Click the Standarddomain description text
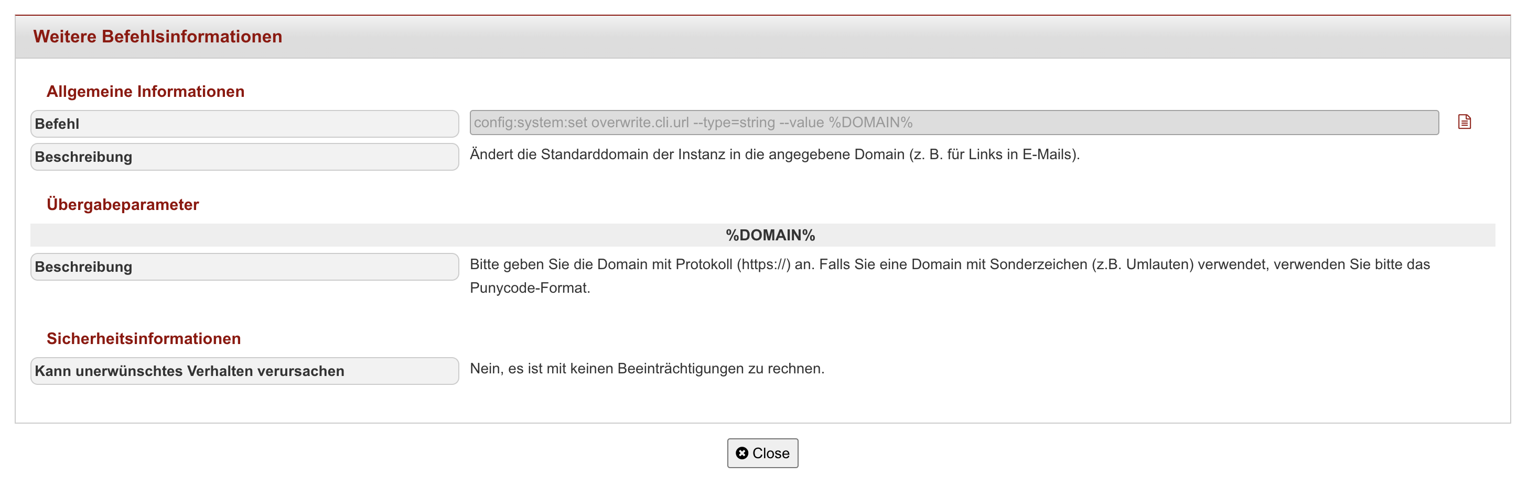 pos(774,154)
